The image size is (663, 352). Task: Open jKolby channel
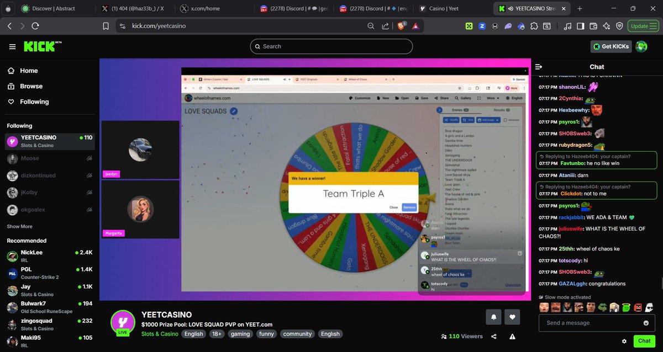(x=50, y=193)
